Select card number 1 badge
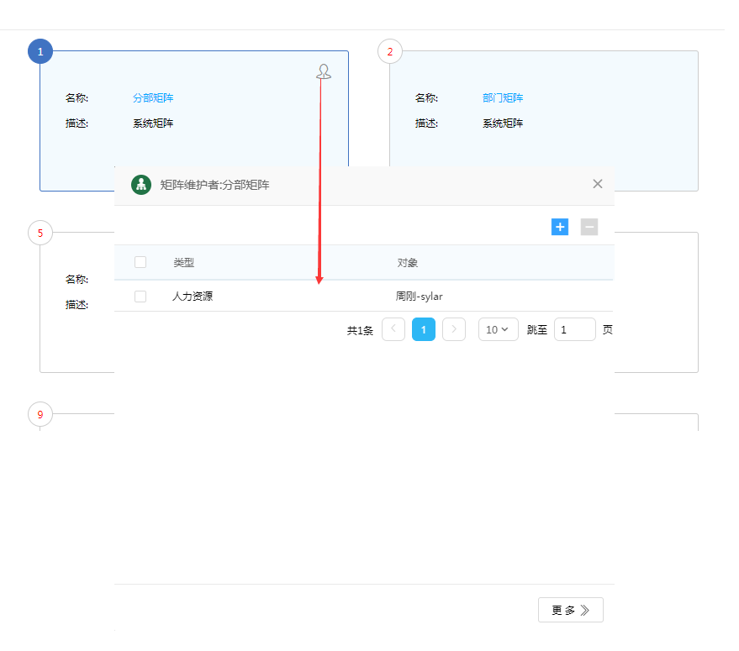The width and height of the screenshot is (739, 651). coord(40,52)
